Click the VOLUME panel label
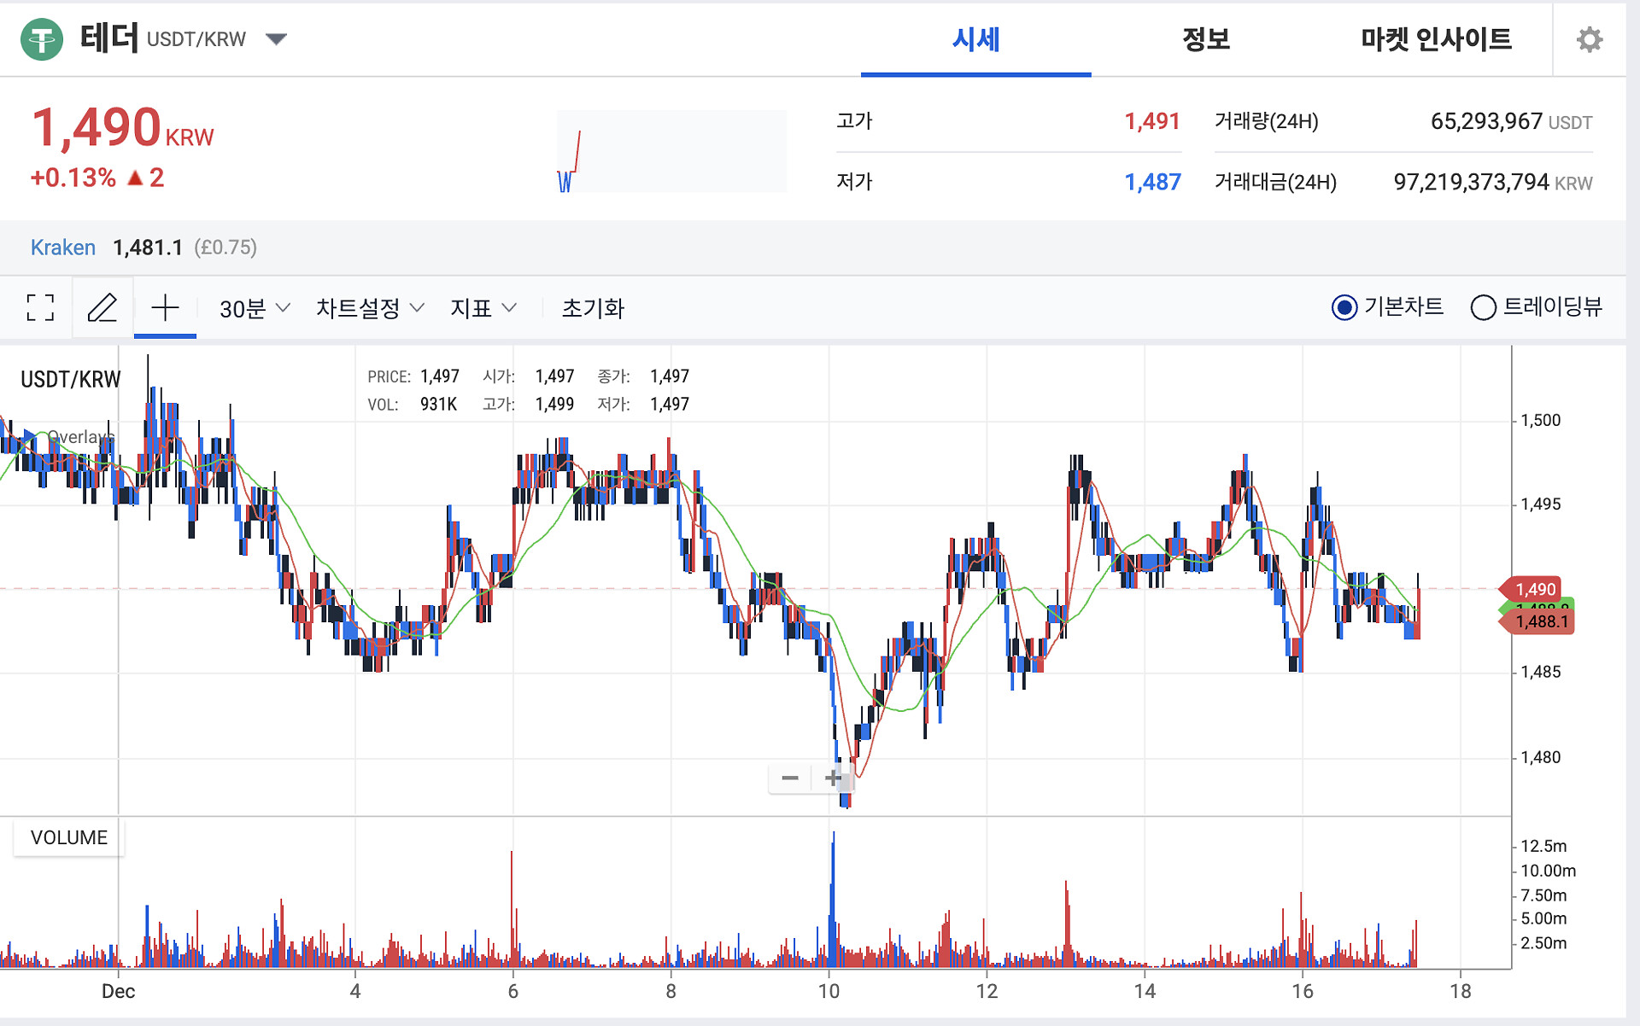Screen dimensions: 1640x1026 (x=69, y=837)
